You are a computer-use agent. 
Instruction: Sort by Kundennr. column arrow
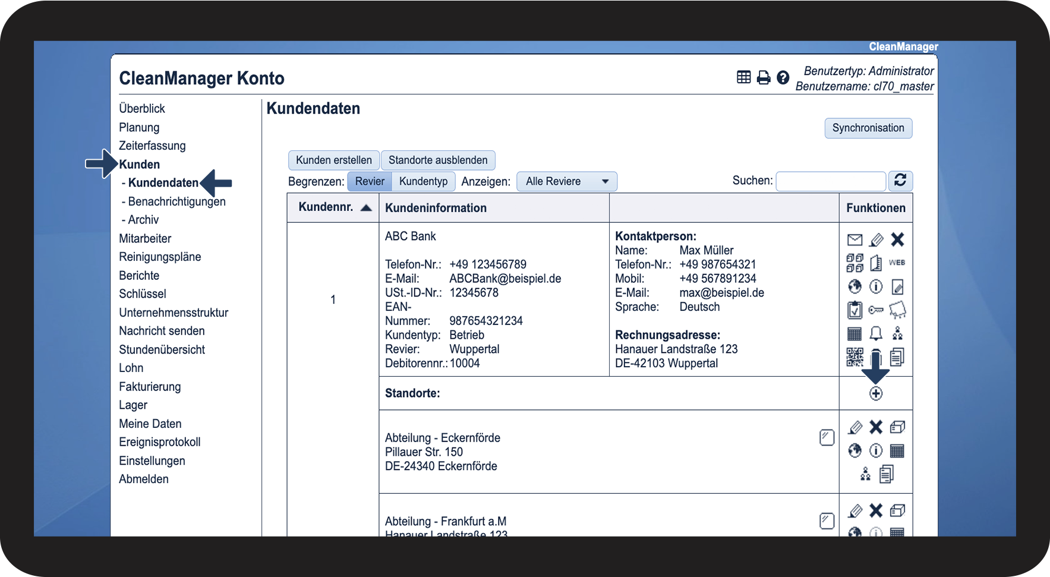[366, 207]
